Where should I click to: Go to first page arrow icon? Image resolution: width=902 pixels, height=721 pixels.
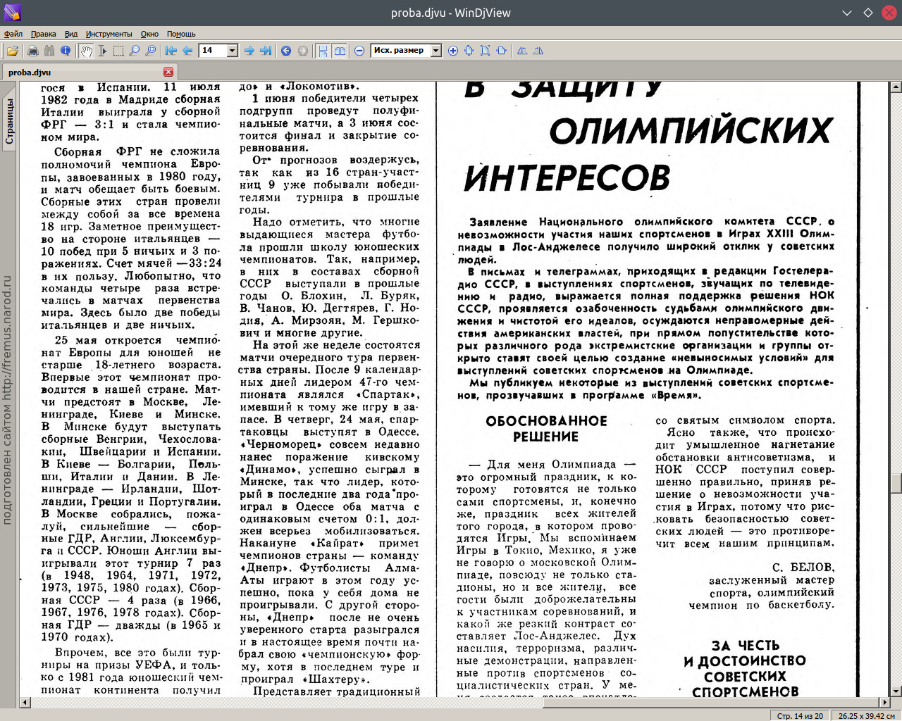click(x=171, y=51)
